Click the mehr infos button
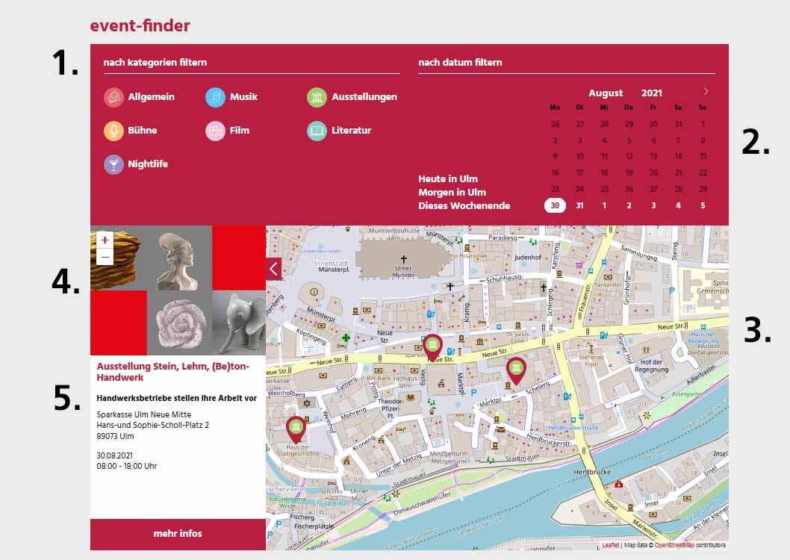790x560 pixels. pos(178,534)
